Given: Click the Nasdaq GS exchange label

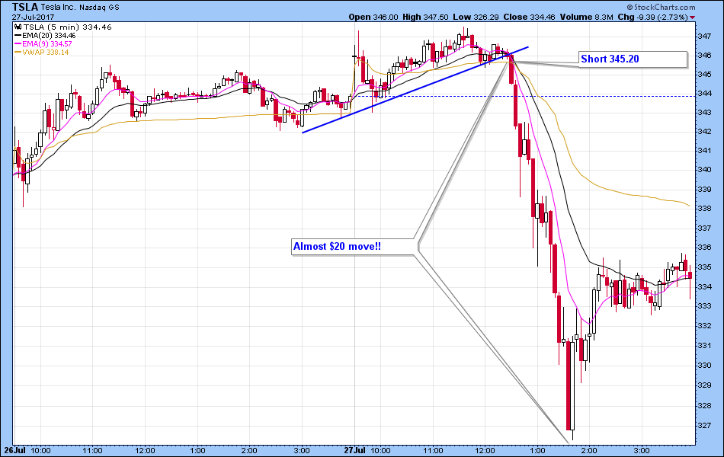Looking at the screenshot, I should (99, 8).
